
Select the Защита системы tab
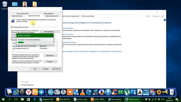pos(34,16)
